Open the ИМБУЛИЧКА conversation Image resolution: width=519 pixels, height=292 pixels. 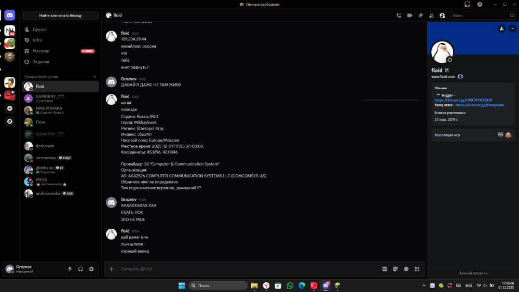(60, 110)
